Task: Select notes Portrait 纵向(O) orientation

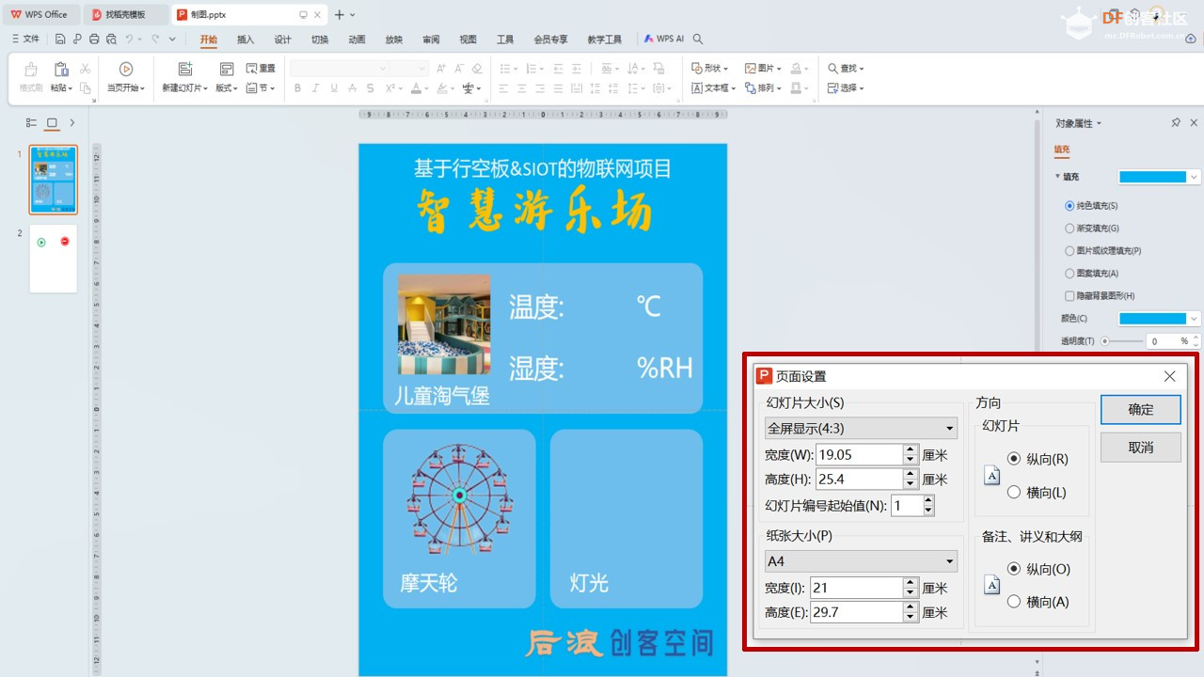Action: [x=1014, y=569]
